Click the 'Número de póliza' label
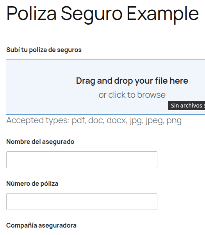 [32, 184]
